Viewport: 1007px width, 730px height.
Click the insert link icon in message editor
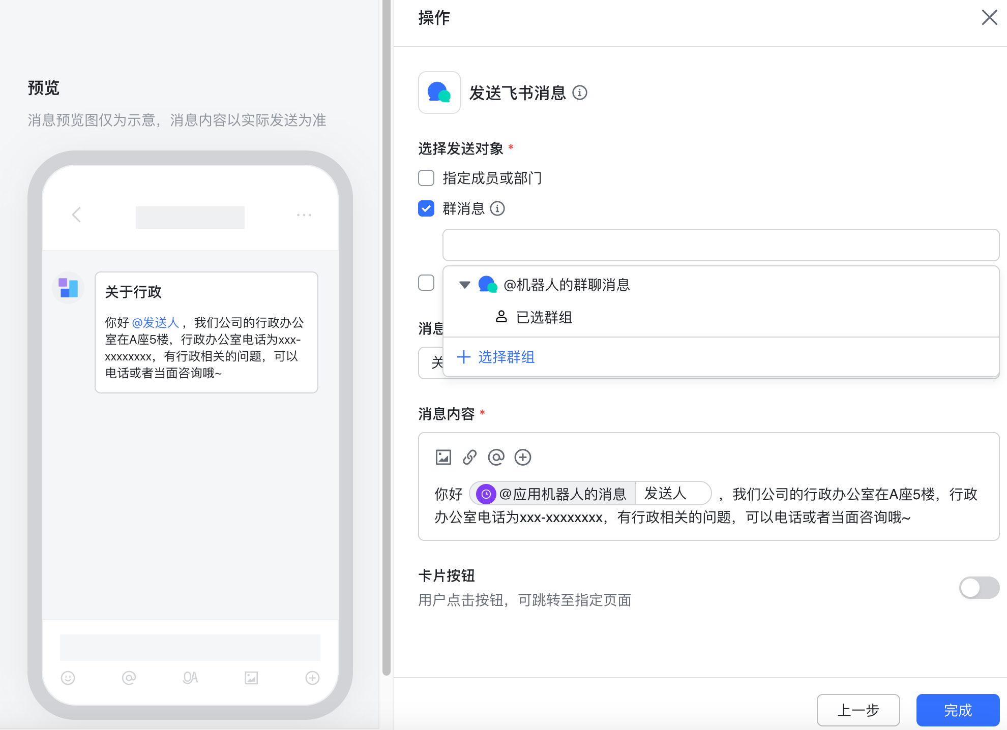[469, 457]
